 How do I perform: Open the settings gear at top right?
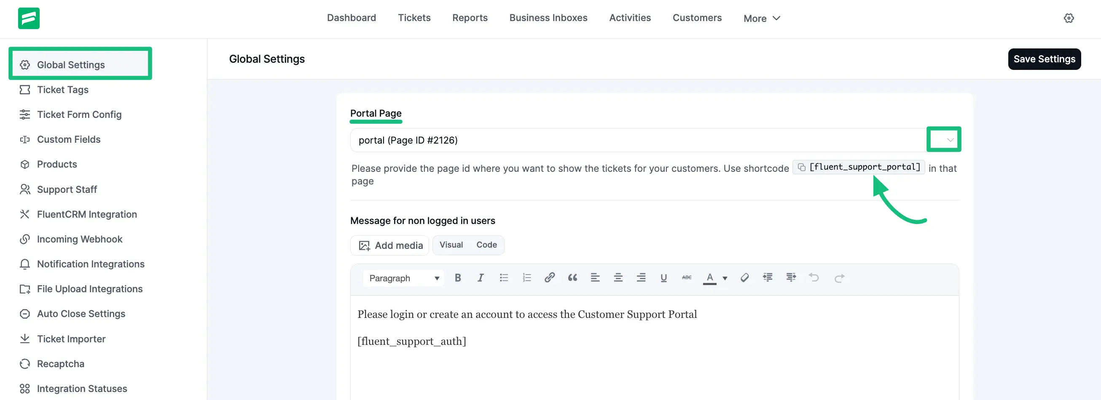pyautogui.click(x=1069, y=18)
